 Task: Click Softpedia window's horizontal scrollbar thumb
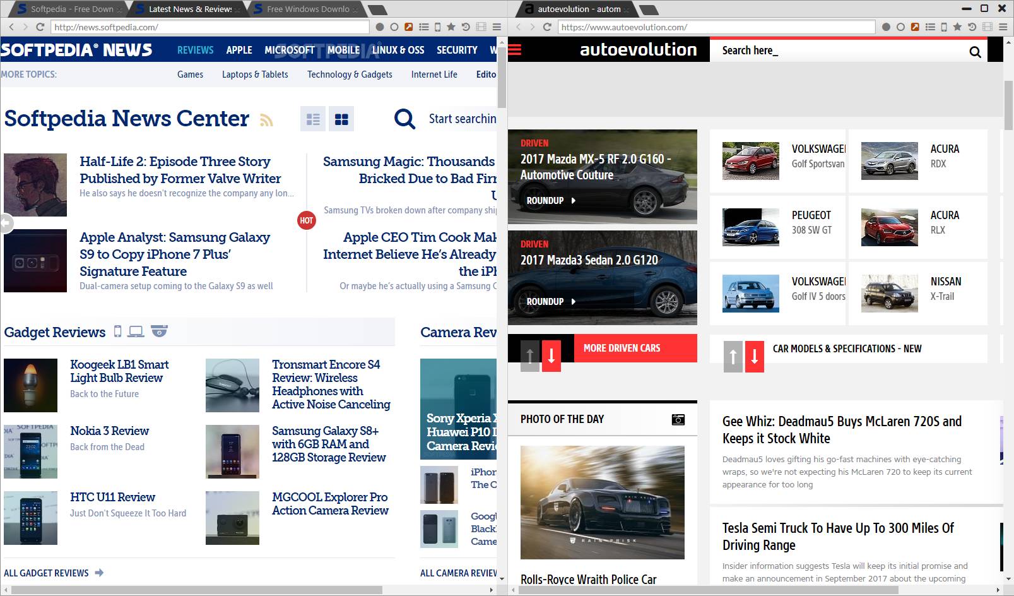(197, 590)
